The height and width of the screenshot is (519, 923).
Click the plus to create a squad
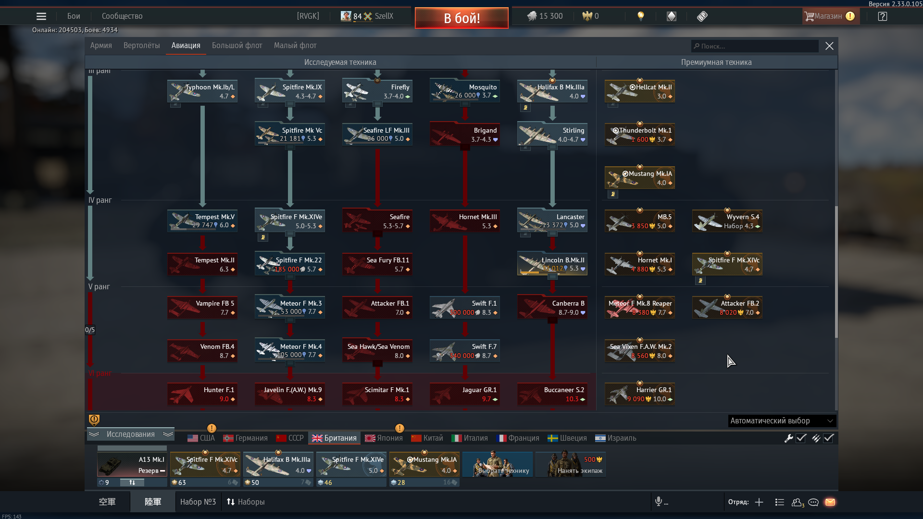[759, 502]
